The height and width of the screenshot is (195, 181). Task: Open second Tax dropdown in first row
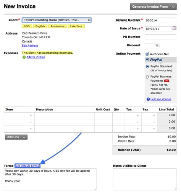(154, 116)
